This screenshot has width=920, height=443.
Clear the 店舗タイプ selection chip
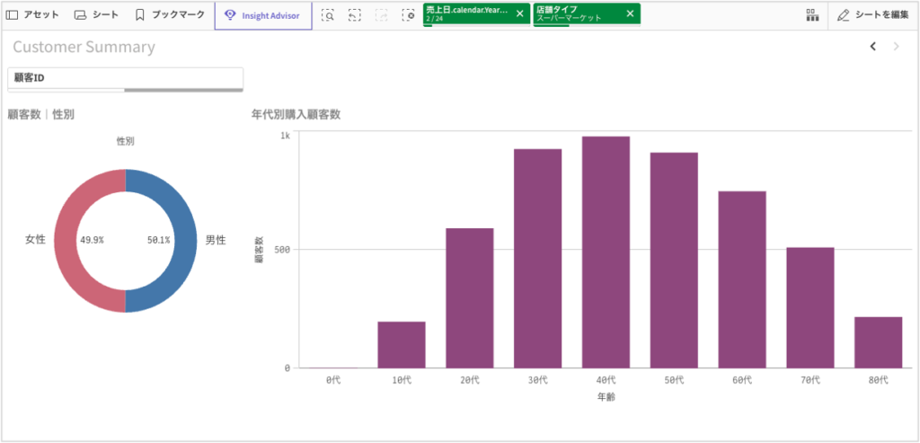[x=630, y=13]
